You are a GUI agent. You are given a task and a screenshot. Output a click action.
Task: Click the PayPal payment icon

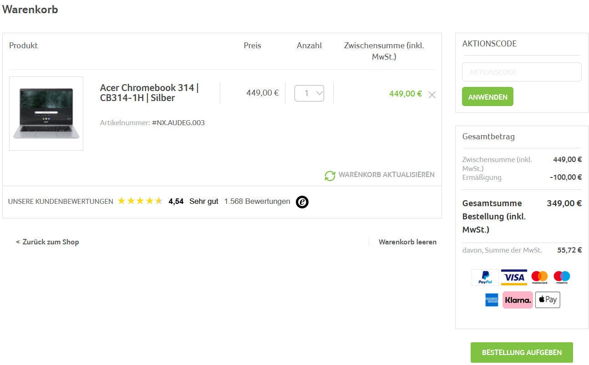click(485, 277)
